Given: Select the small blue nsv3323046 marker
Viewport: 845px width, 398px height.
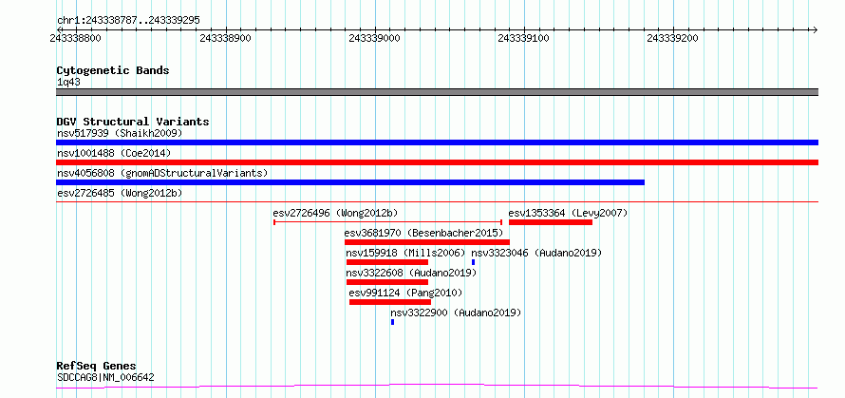Looking at the screenshot, I should click(473, 262).
